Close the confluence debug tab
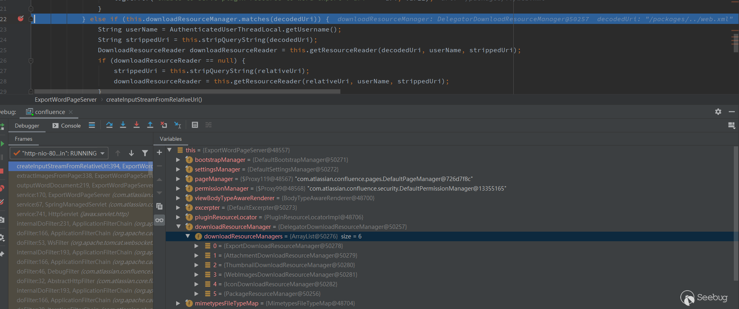Viewport: 739px width, 309px height. (71, 112)
